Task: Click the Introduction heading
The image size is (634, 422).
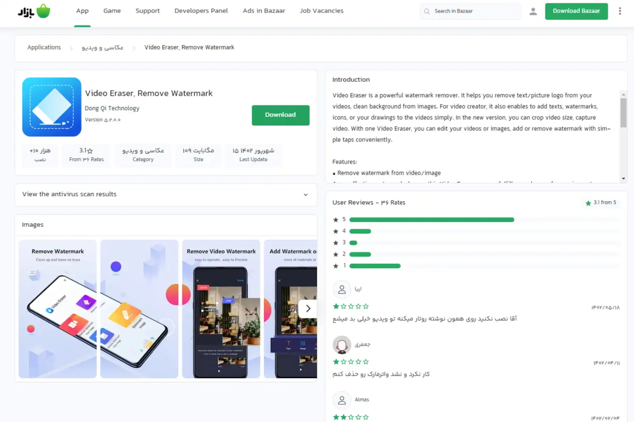Action: 351,80
